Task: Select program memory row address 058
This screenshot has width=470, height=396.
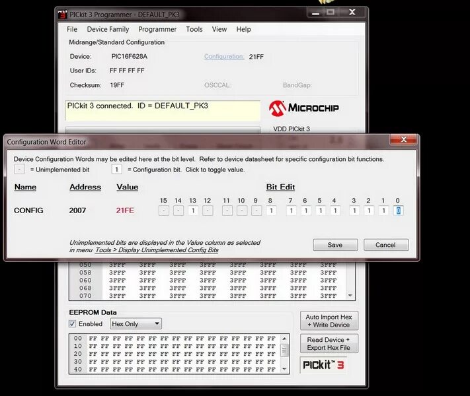Action: [85, 273]
